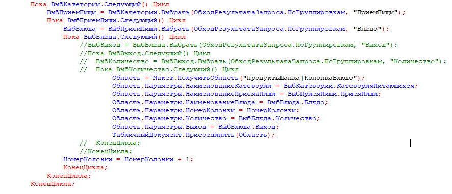Click the value "ВыбБлюда.Блюдо"

tap(296, 102)
